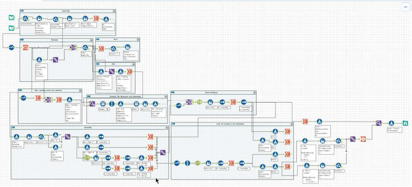Select the Select tool left of Find Joins
Screen dimensions: 412x187
pyautogui.click(x=12, y=47)
